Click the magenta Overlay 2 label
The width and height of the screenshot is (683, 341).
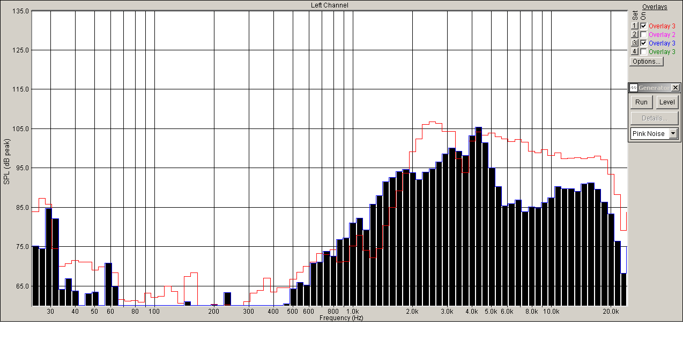point(662,34)
